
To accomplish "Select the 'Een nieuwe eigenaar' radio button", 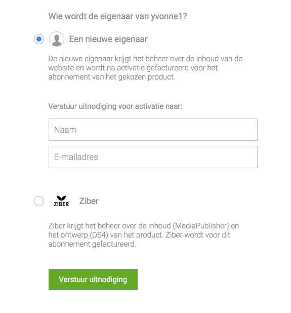I will [39, 39].
